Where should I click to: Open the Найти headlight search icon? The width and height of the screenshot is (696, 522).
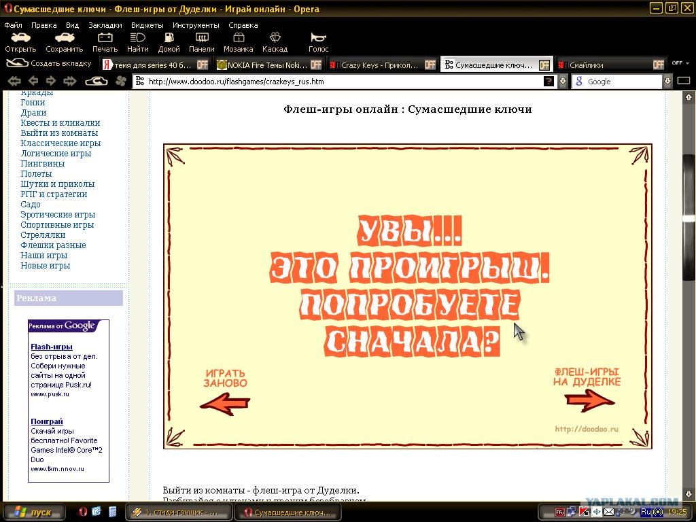tap(137, 38)
